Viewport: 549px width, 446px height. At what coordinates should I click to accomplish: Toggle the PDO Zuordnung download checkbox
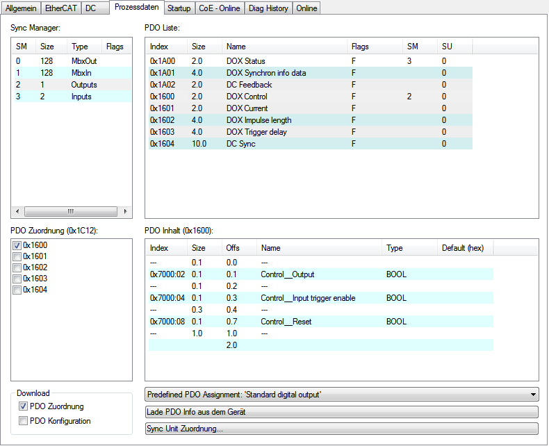23,406
